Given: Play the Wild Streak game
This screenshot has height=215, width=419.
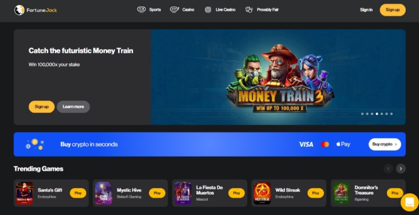Looking at the screenshot, I should (315, 193).
